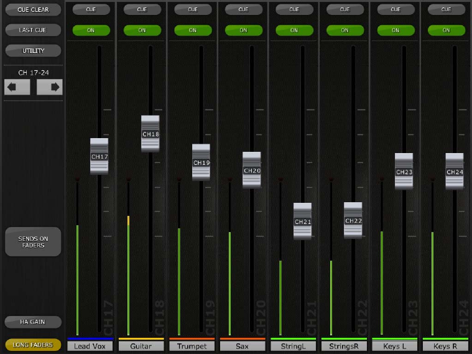Click the CH22 fader knob
Image resolution: width=472 pixels, height=354 pixels.
pos(353,220)
